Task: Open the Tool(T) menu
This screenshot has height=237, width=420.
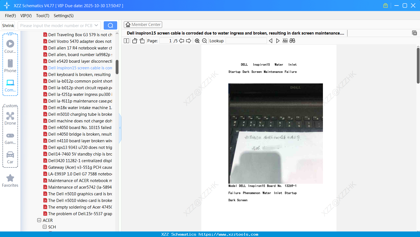Action: 43,16
